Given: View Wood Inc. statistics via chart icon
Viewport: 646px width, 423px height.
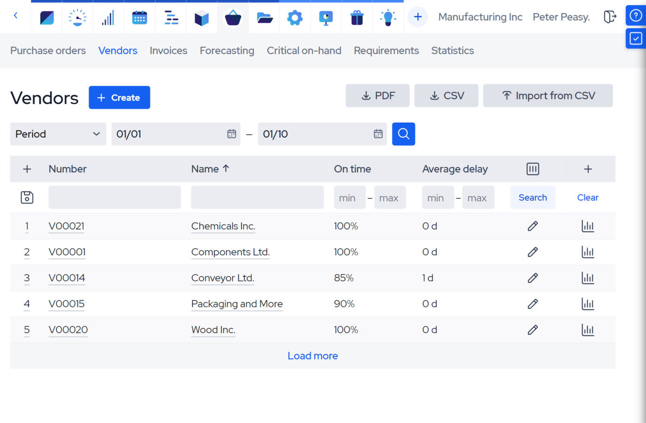Looking at the screenshot, I should click(x=588, y=329).
